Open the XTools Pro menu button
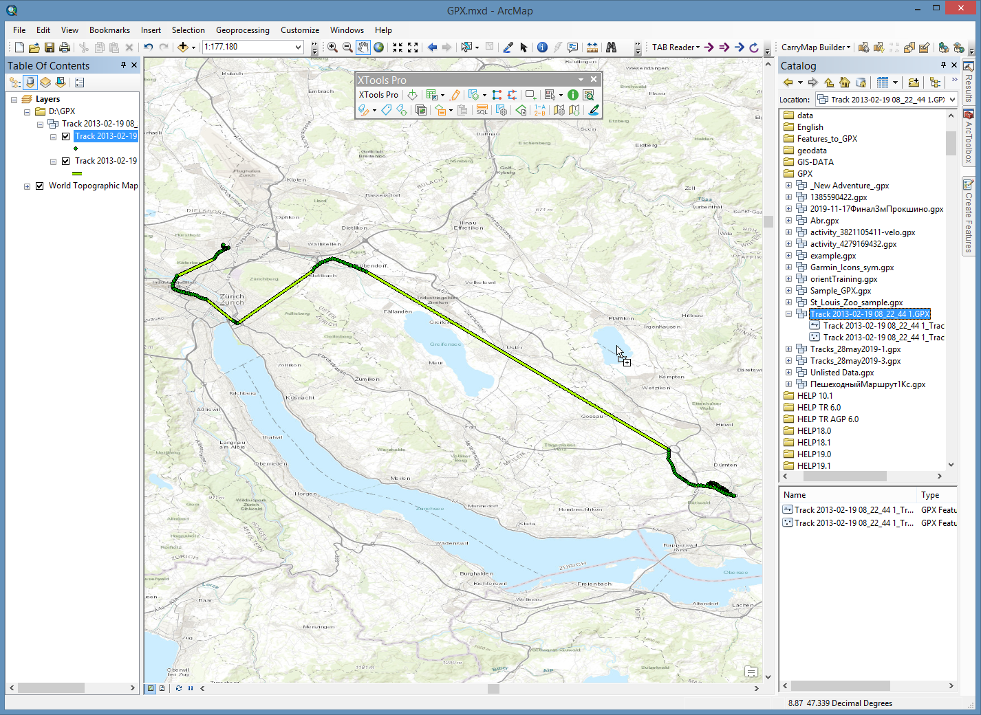The height and width of the screenshot is (715, 981). pyautogui.click(x=378, y=95)
